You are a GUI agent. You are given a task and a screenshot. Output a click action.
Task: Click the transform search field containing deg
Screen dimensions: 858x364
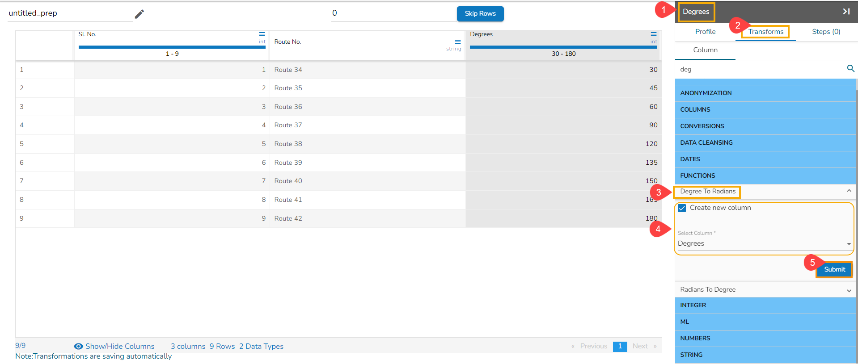pos(760,69)
